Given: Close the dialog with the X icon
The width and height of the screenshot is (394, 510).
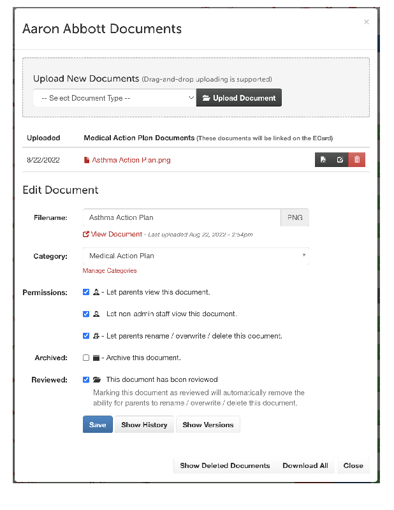Looking at the screenshot, I should tap(367, 22).
